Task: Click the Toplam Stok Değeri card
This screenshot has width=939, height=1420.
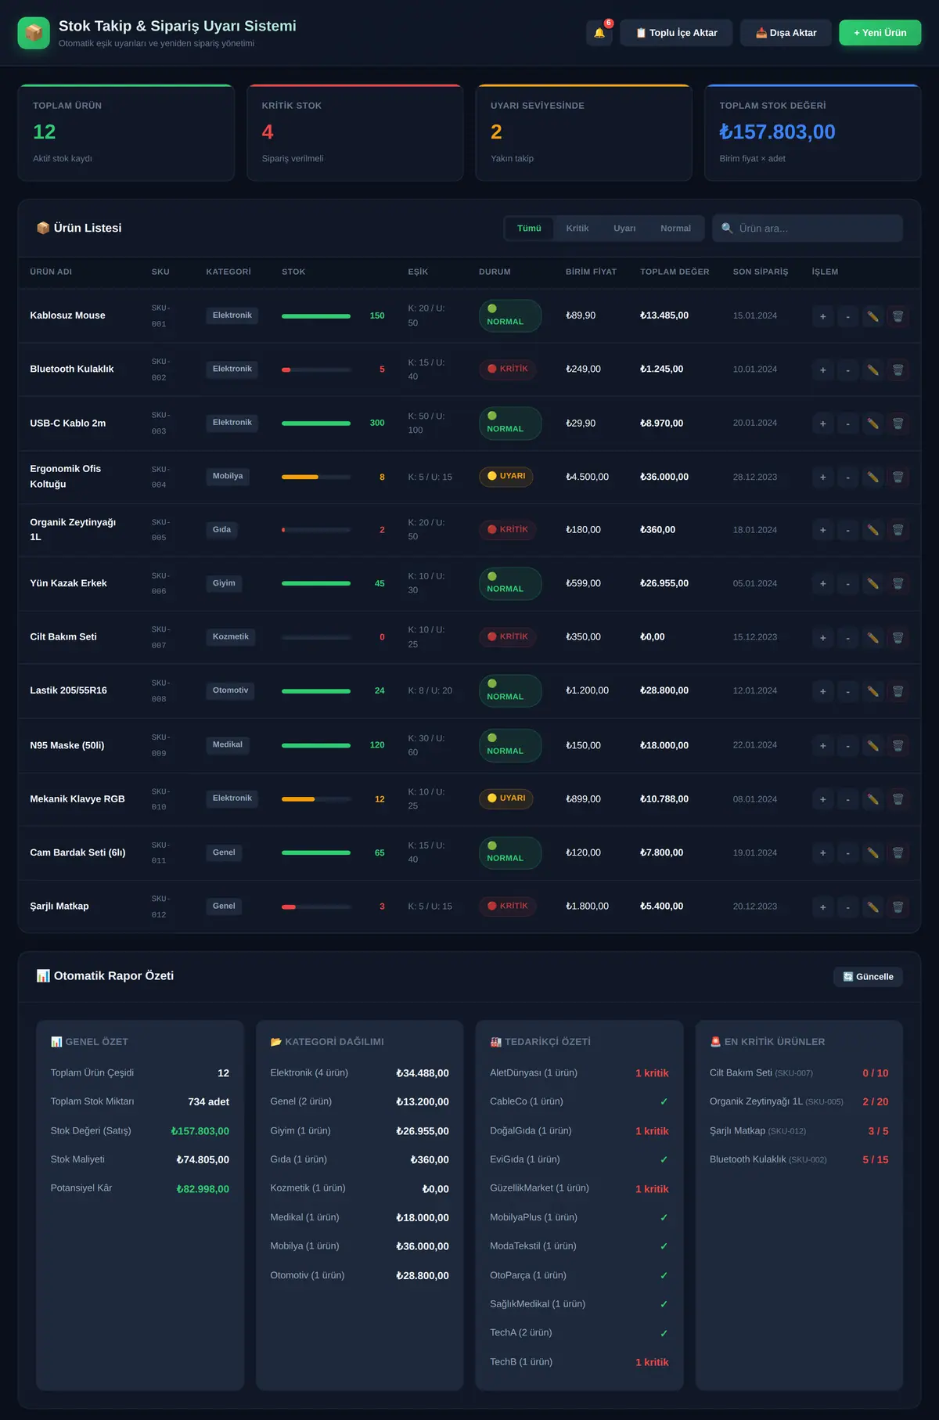Action: (813, 132)
